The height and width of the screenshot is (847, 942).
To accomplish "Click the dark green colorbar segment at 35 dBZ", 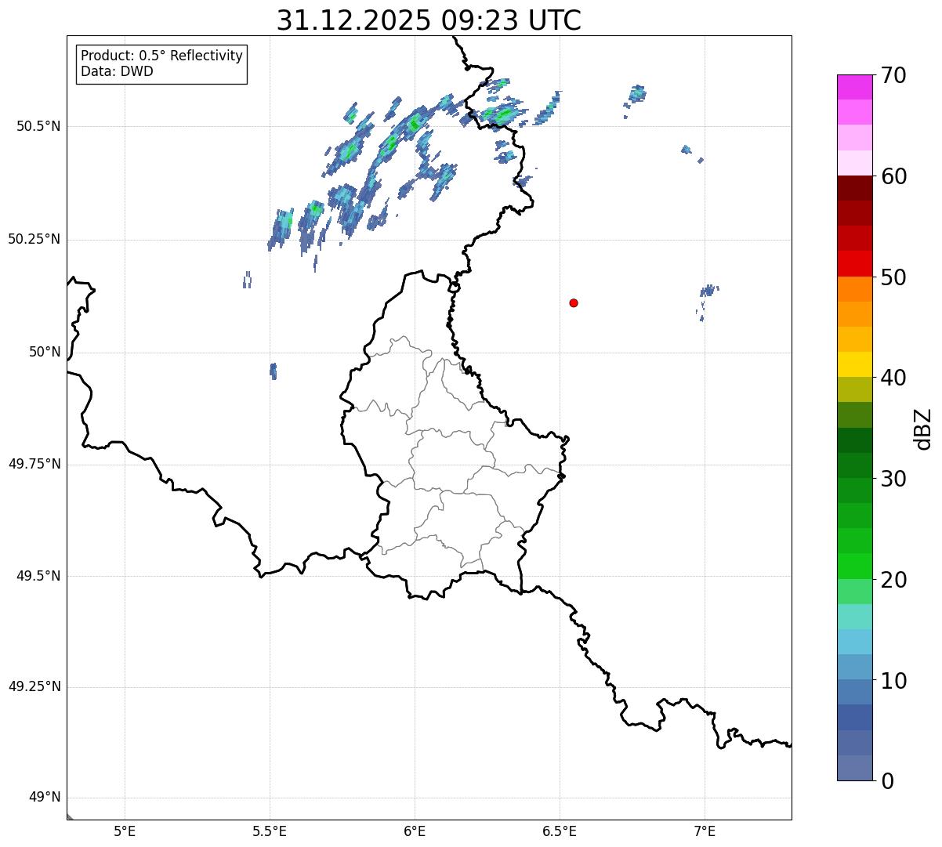I will [x=855, y=440].
